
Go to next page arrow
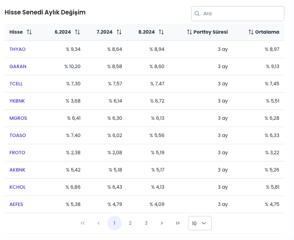(162, 223)
